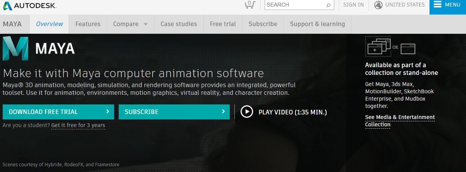
Task: Open Support & learning tab
Action: (317, 24)
